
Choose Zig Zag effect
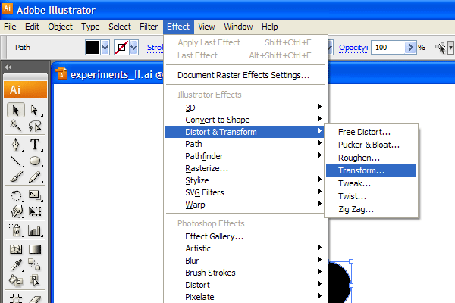[371, 209]
